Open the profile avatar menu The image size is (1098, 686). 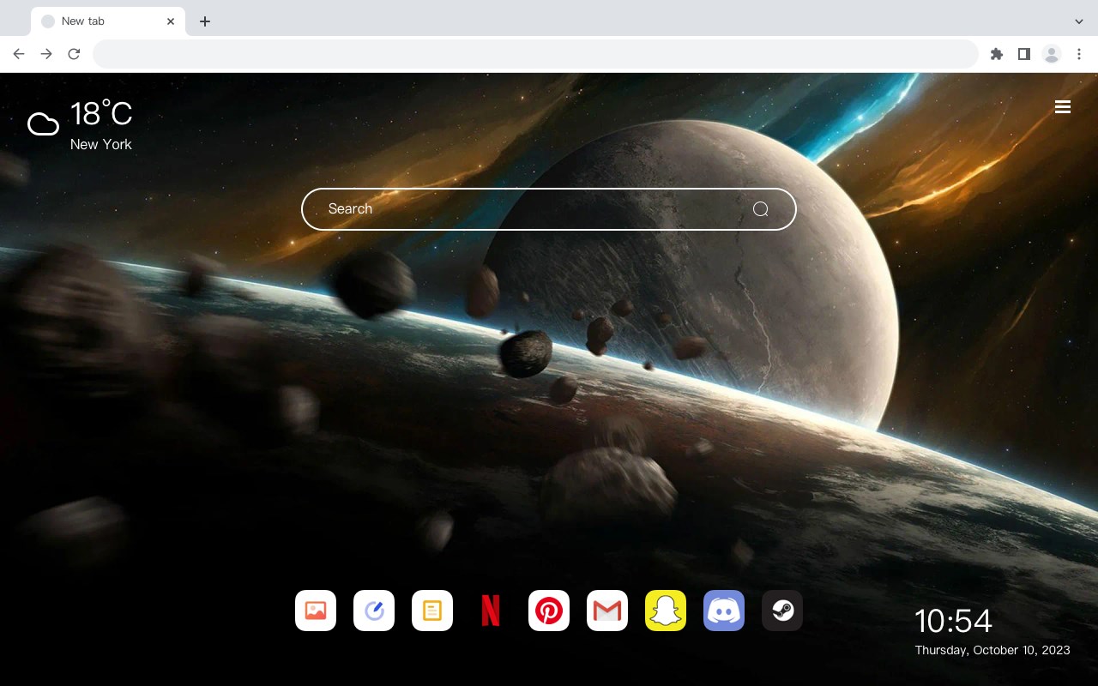click(x=1052, y=54)
